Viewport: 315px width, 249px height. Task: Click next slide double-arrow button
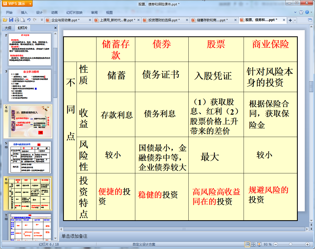311,229
